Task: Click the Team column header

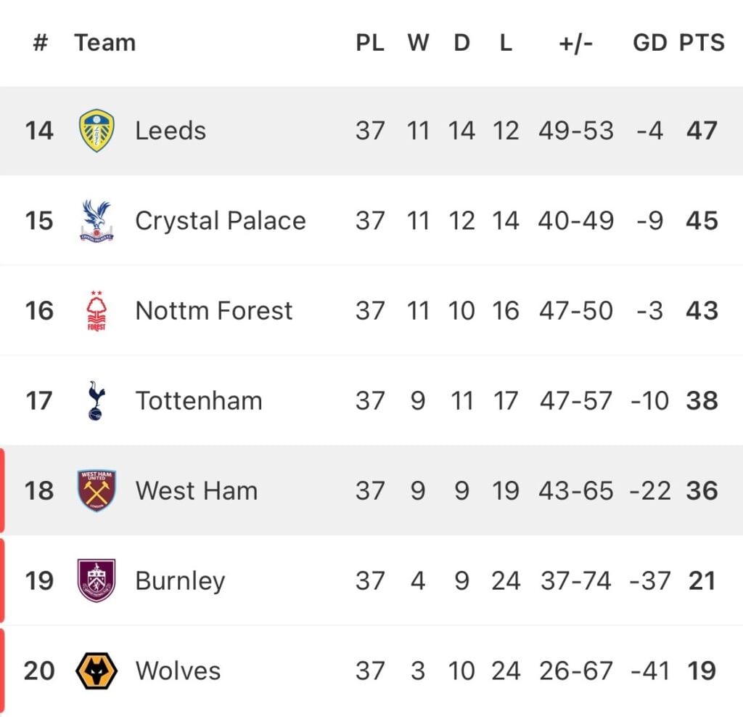Action: coord(104,43)
